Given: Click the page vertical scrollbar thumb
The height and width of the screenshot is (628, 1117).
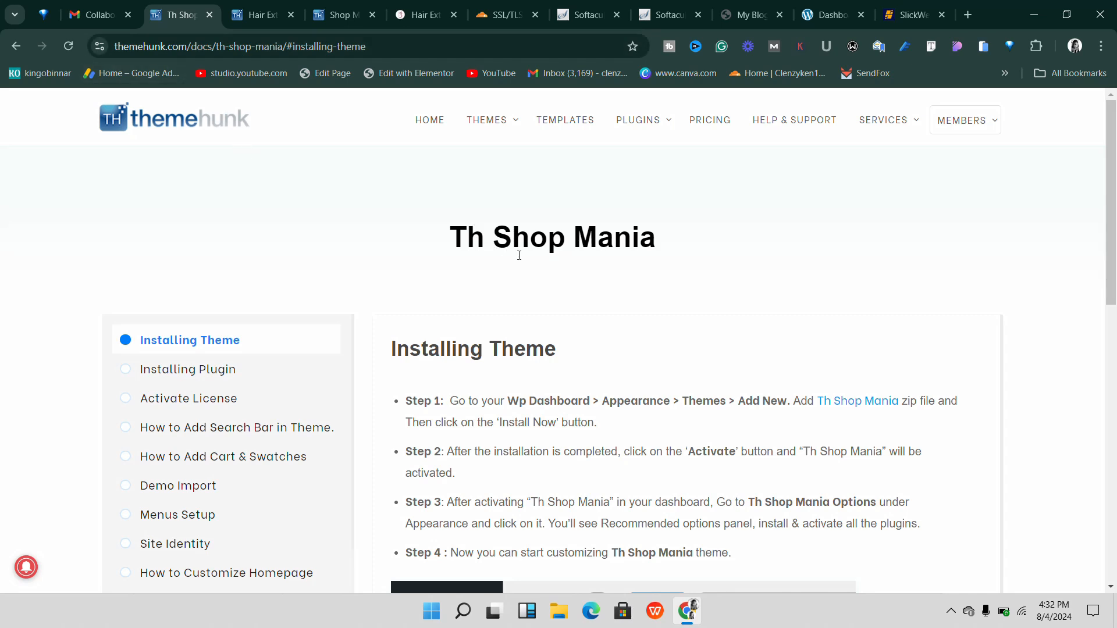Looking at the screenshot, I should 1111,202.
